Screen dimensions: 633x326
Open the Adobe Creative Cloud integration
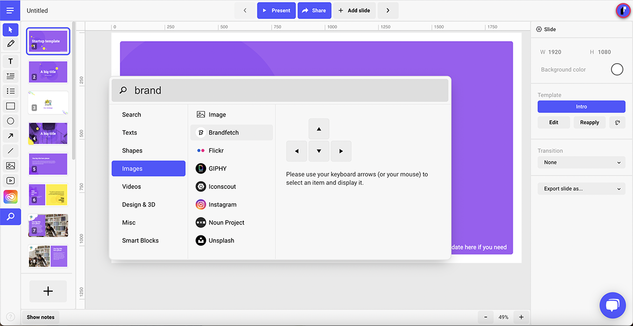10,197
